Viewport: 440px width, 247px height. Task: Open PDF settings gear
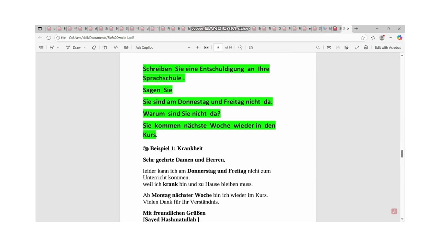[x=366, y=47]
